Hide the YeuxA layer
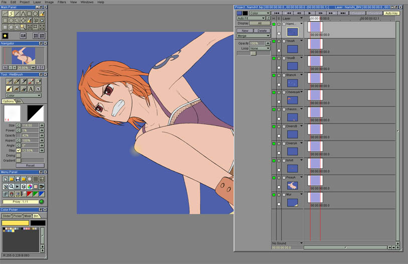Image resolution: width=408 pixels, height=264 pixels. coord(274,41)
